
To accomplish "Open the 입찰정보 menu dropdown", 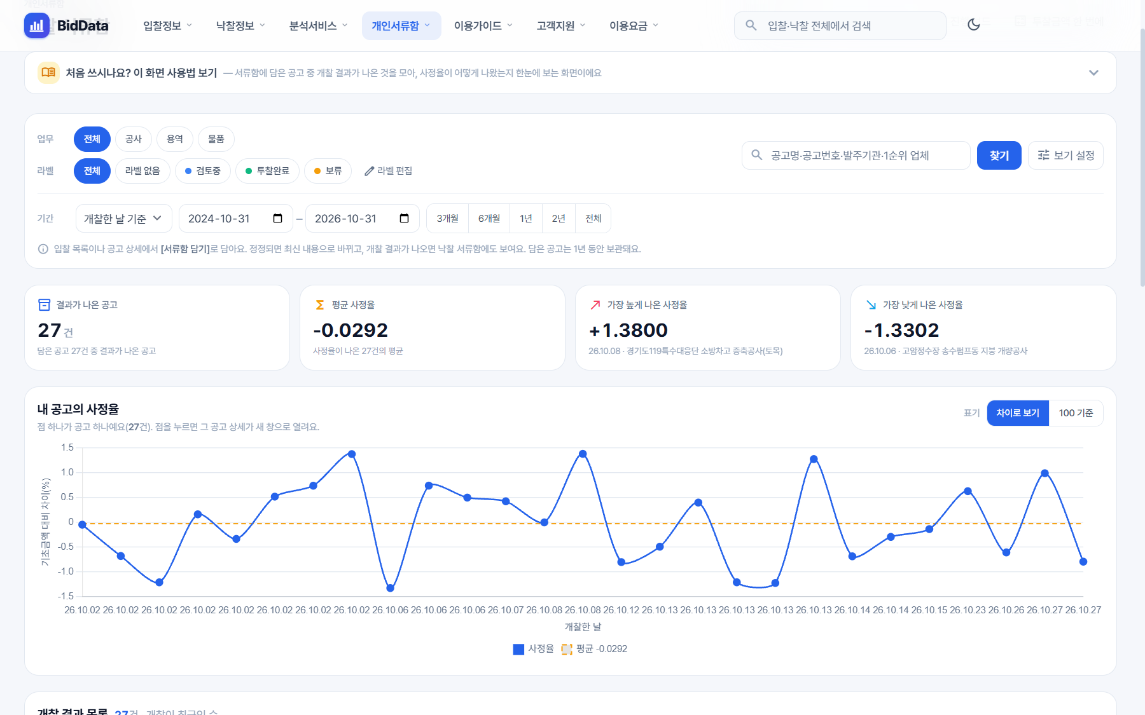I will point(167,25).
